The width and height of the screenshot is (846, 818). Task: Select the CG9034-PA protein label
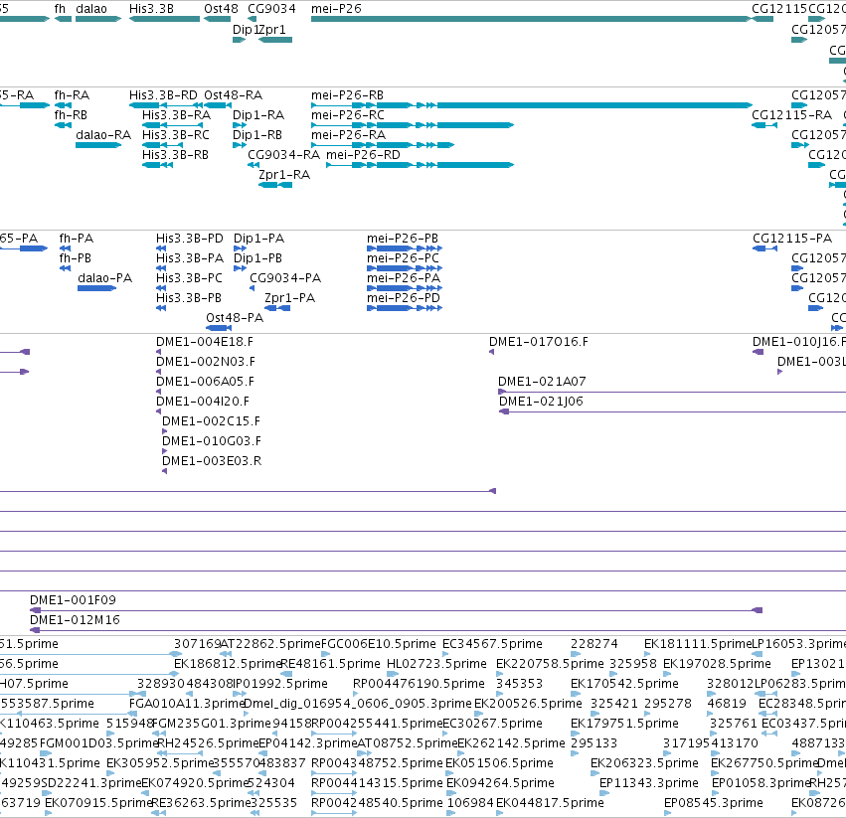[x=285, y=278]
